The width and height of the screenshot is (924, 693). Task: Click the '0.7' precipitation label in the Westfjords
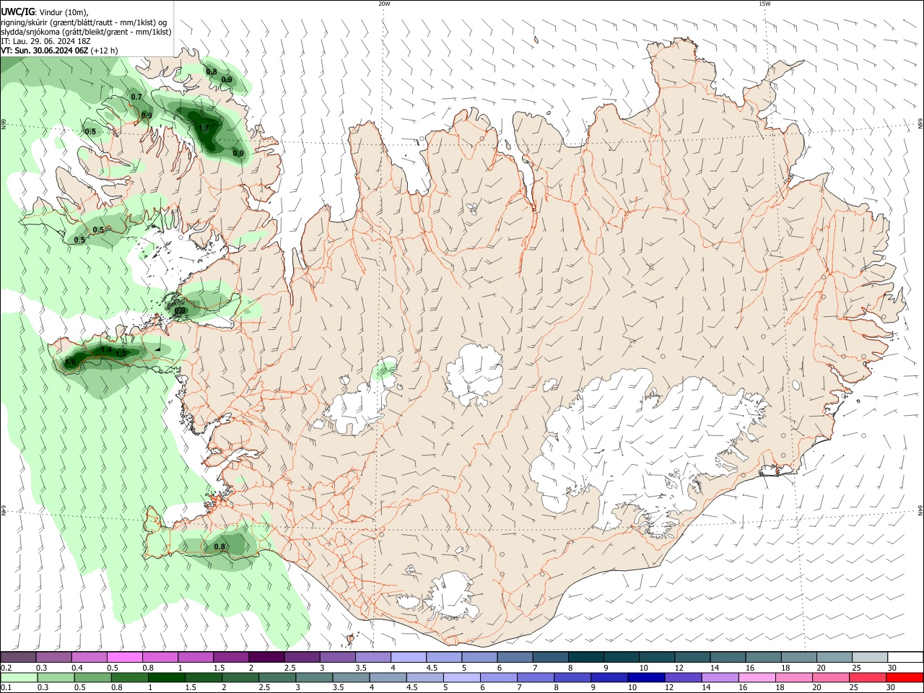pyautogui.click(x=136, y=97)
